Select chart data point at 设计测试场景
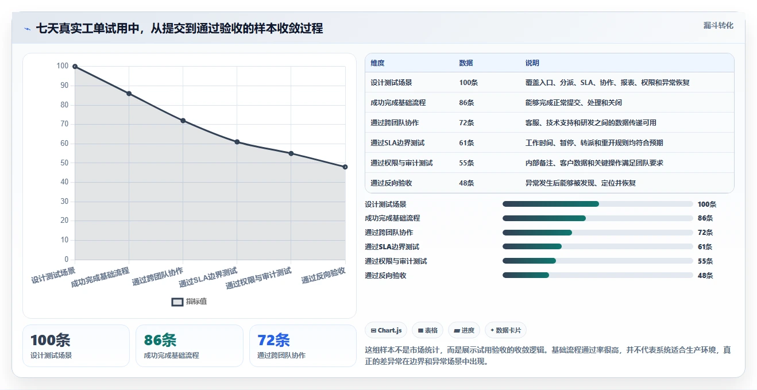This screenshot has height=390, width=757. [75, 67]
